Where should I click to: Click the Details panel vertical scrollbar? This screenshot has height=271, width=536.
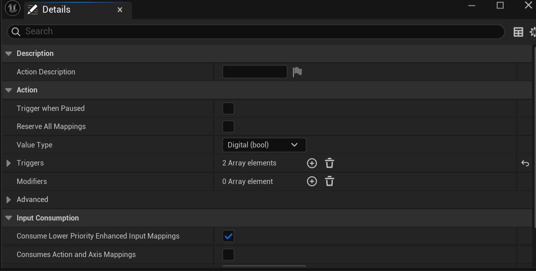534,137
